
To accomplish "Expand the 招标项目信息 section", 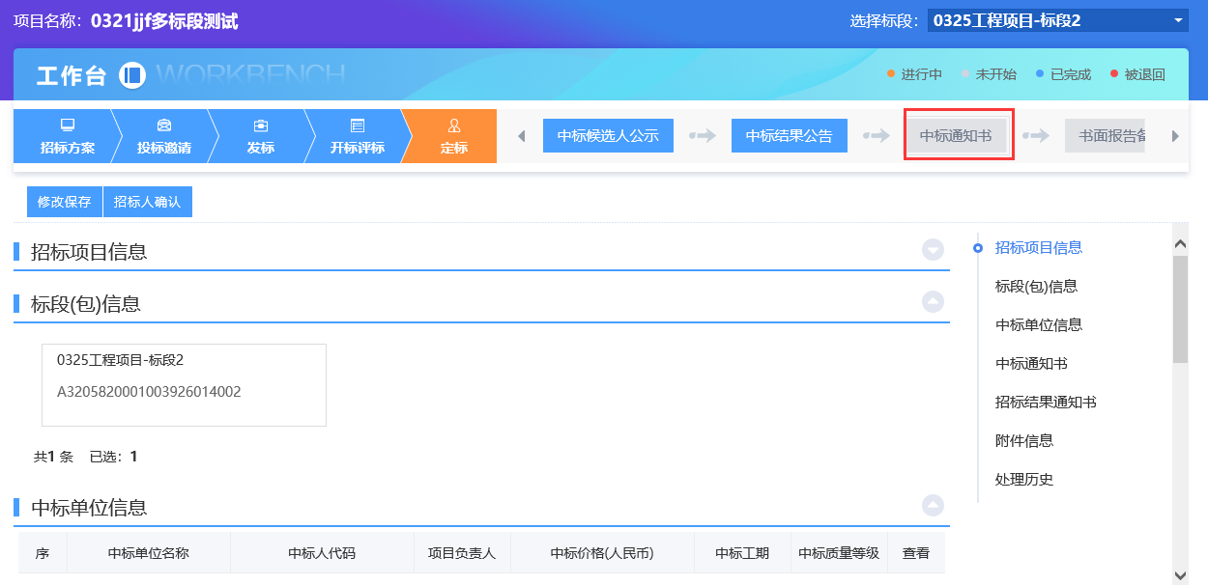I will pyautogui.click(x=933, y=250).
